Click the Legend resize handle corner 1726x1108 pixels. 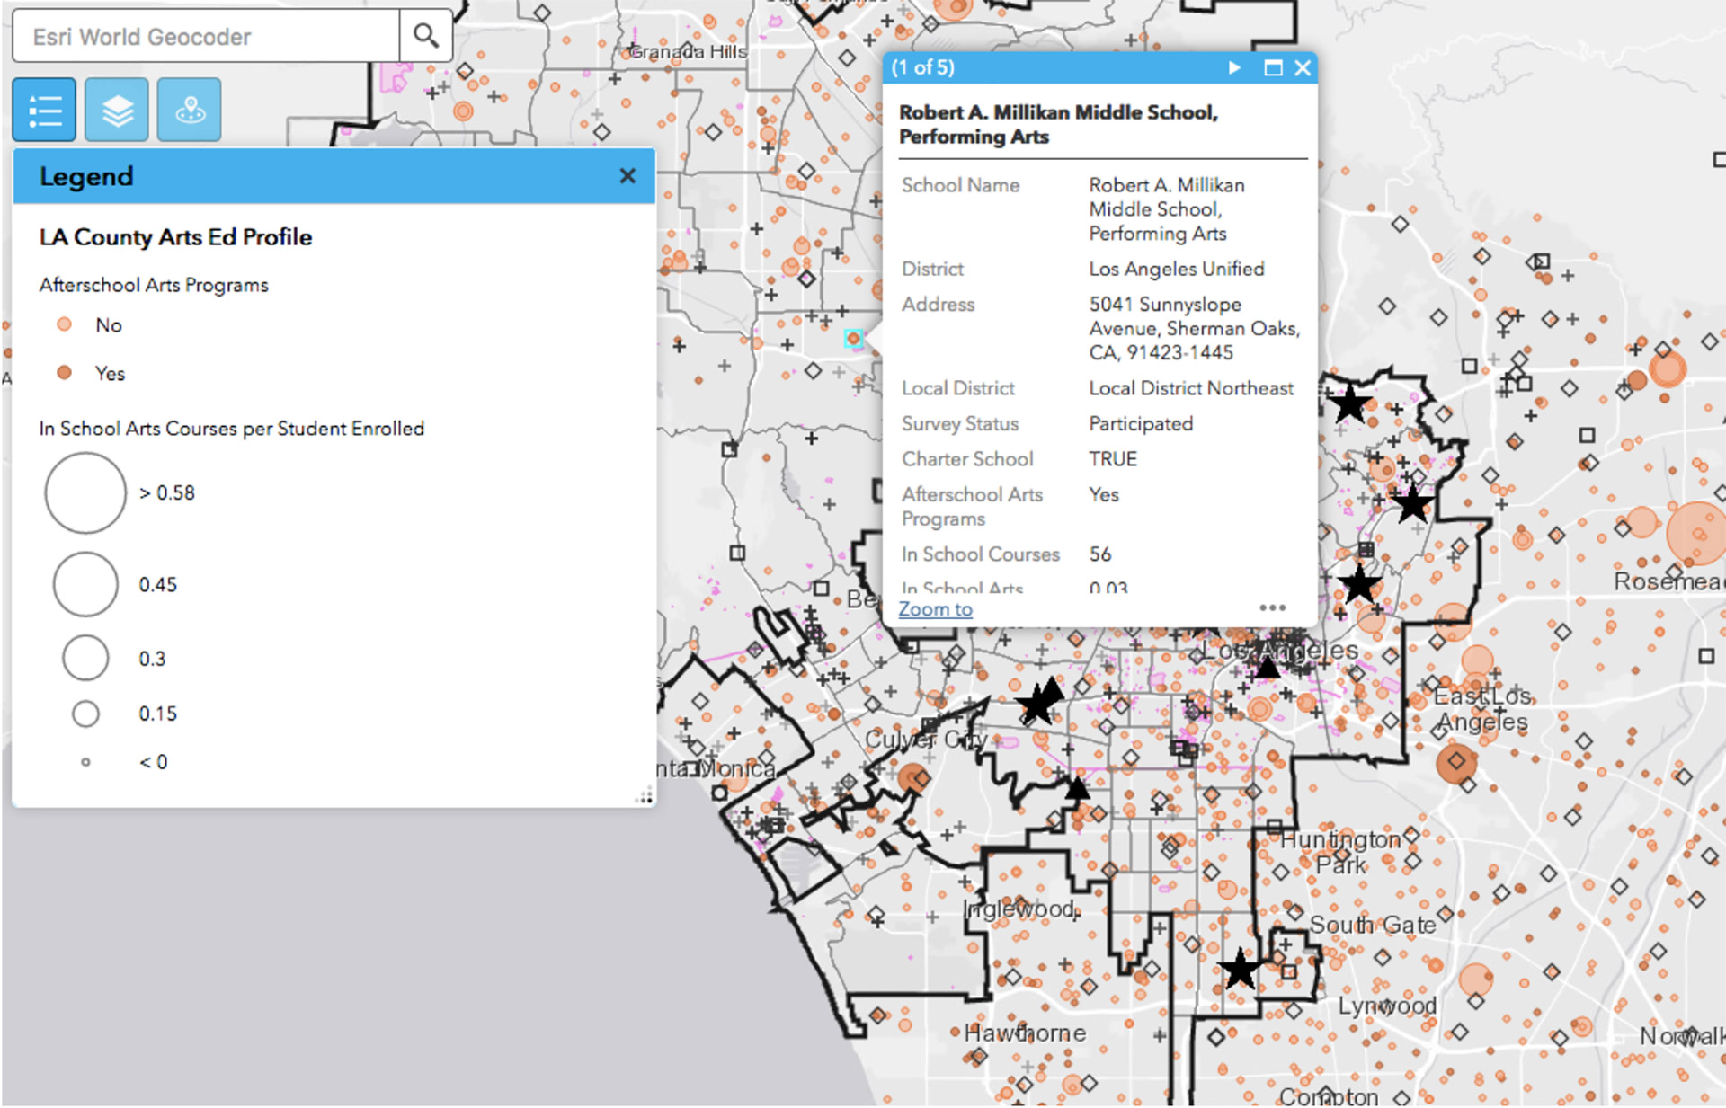tap(645, 796)
